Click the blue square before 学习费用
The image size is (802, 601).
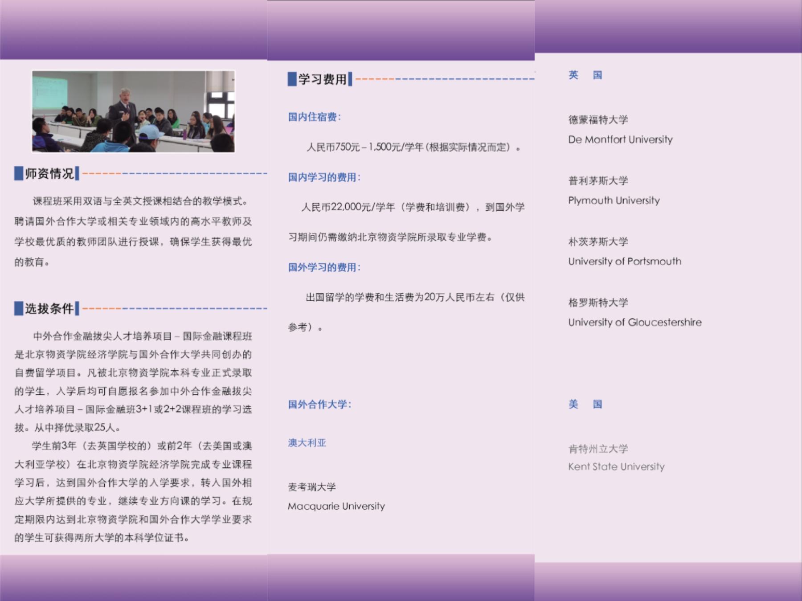coord(292,79)
